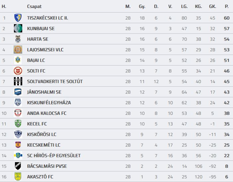The height and width of the screenshot is (182, 233).
Task: Click the Csapat column header
Action: pos(34,7)
